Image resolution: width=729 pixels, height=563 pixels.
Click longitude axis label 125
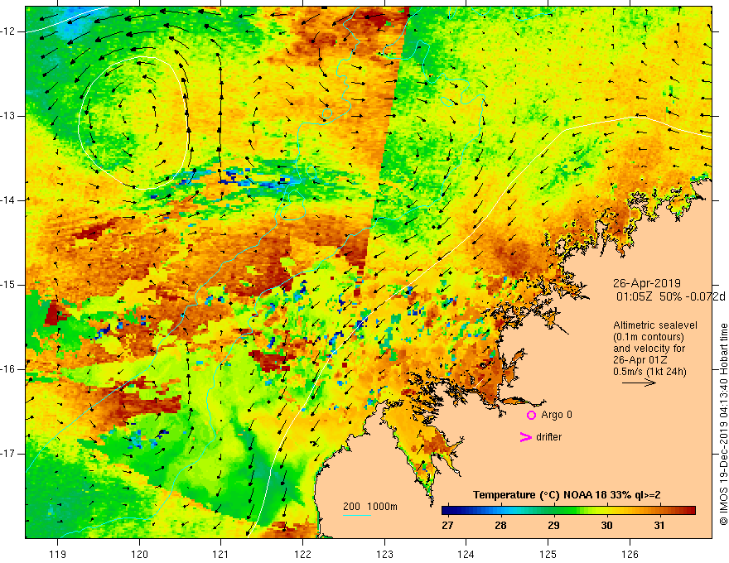(x=548, y=554)
